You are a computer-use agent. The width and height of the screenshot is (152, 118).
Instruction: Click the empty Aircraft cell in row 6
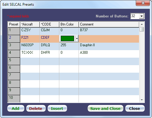(30, 69)
